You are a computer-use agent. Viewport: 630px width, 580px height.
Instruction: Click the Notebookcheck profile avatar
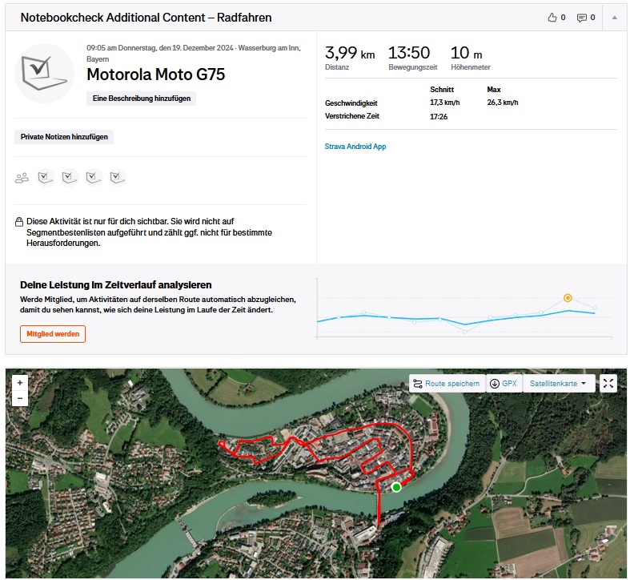[x=44, y=73]
